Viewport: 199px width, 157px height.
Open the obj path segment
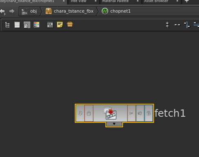click(x=29, y=11)
